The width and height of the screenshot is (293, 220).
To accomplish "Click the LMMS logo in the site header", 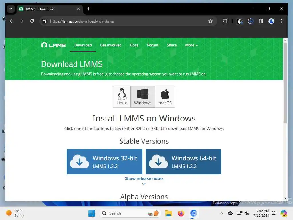I will 54,45.
